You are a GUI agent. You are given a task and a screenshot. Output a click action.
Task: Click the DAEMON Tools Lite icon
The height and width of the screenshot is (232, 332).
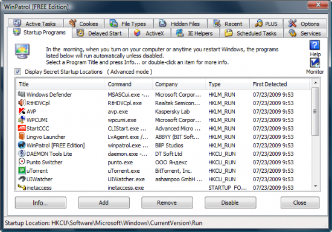pos(21,153)
